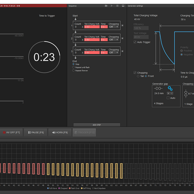Decrease generator gap with minus button
The image size is (194, 194).
172,93
